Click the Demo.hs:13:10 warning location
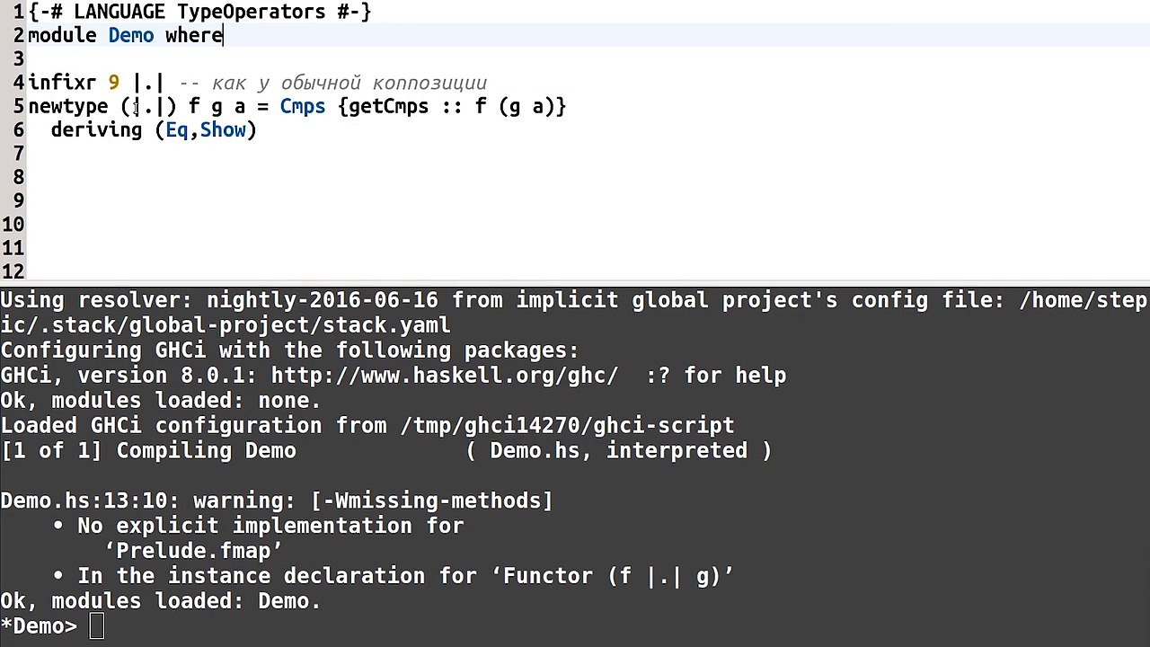The height and width of the screenshot is (647, 1150). tap(90, 501)
